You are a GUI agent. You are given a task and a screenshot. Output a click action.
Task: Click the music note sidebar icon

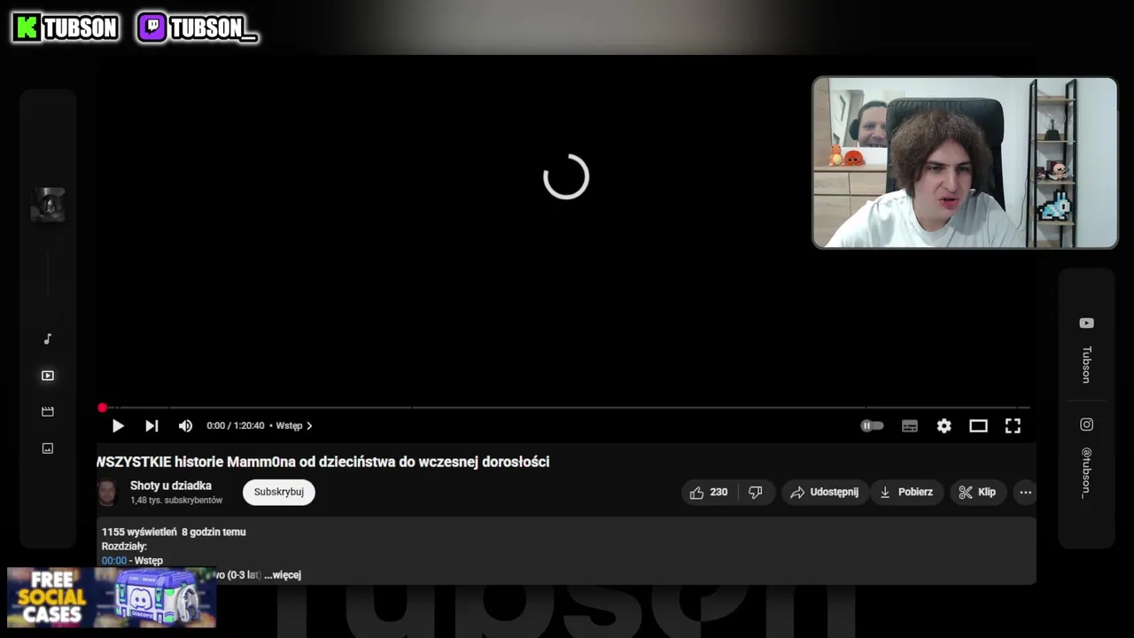pos(48,338)
